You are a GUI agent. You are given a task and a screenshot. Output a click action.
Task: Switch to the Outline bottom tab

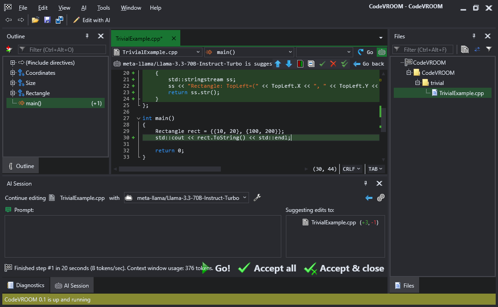[21, 166]
